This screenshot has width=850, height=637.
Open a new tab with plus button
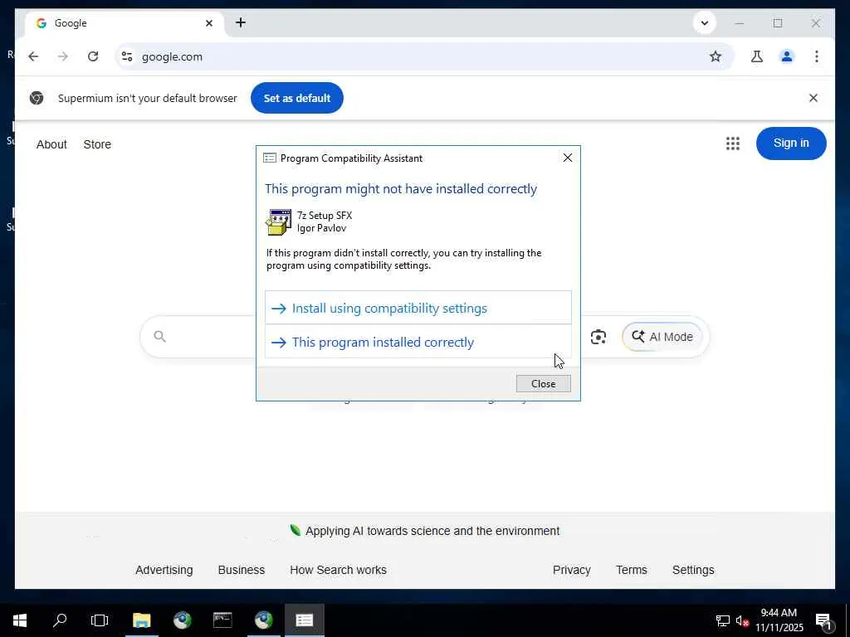[241, 22]
